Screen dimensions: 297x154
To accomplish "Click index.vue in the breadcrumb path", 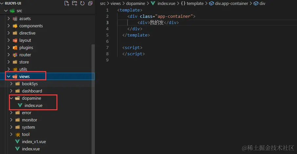I will pos(166,3).
